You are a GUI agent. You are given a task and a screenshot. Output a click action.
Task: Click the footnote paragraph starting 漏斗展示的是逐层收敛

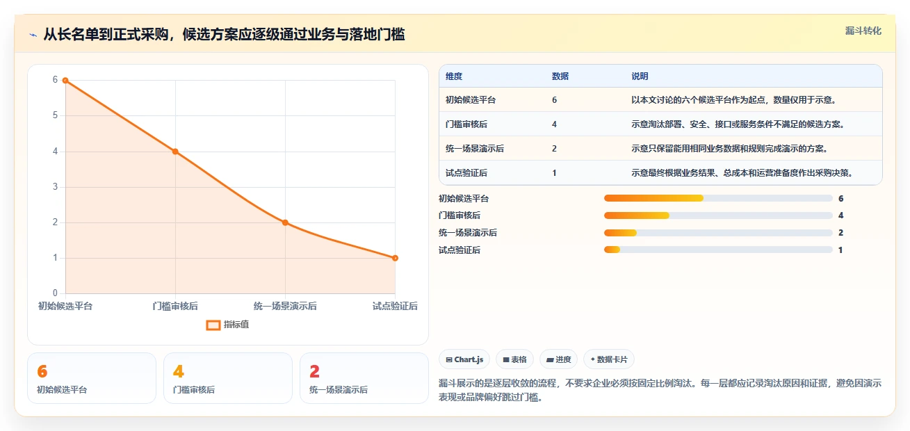(x=660, y=391)
